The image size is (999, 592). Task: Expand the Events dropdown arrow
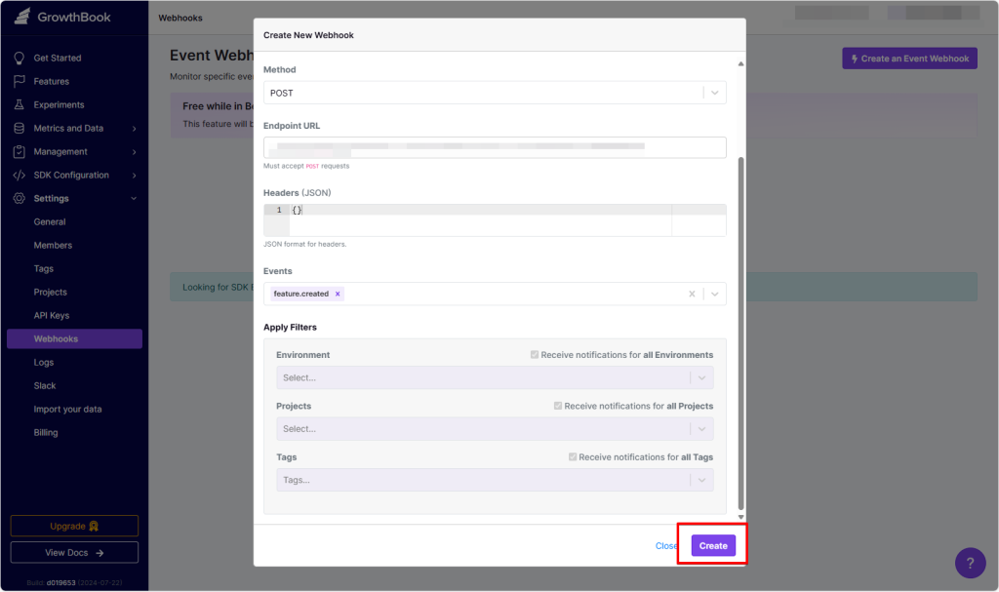point(714,294)
